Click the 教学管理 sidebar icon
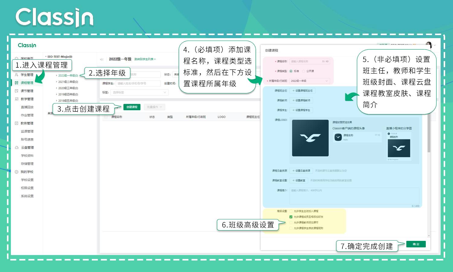Screen dimensions: 453x272 tap(17, 99)
